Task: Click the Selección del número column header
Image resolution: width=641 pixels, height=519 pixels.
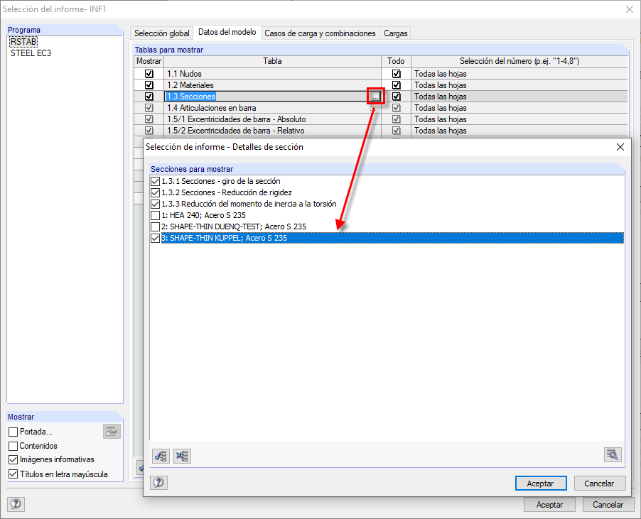Action: (519, 61)
